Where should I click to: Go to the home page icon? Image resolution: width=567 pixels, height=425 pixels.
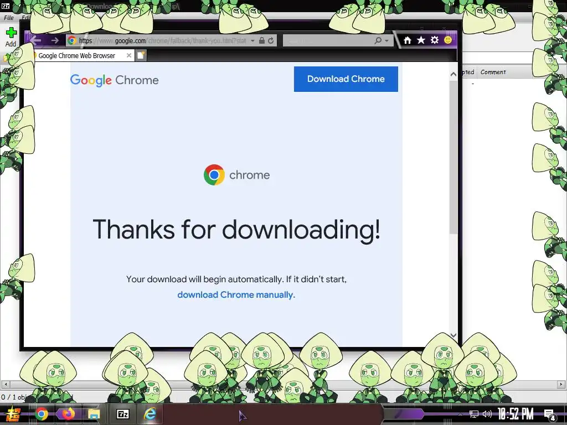(x=408, y=40)
